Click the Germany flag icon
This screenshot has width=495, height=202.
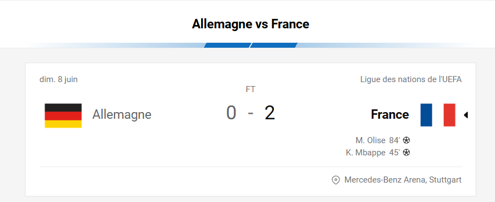click(63, 115)
